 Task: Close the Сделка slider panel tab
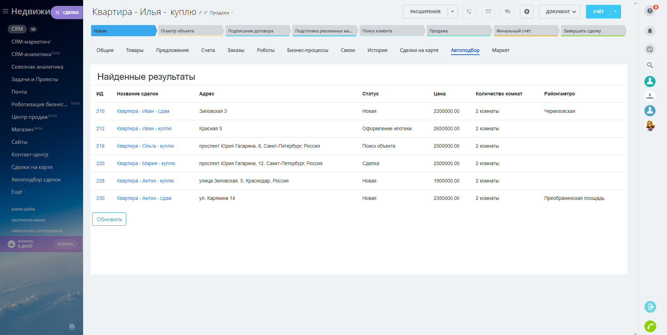tap(58, 13)
